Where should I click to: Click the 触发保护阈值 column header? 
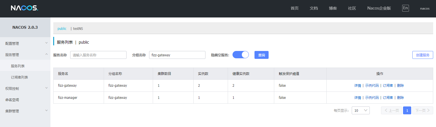[300, 74]
